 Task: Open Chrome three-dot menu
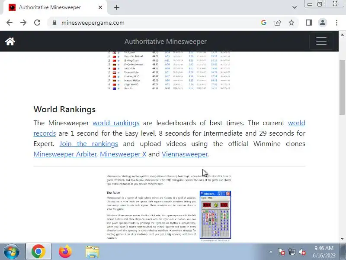pyautogui.click(x=336, y=23)
